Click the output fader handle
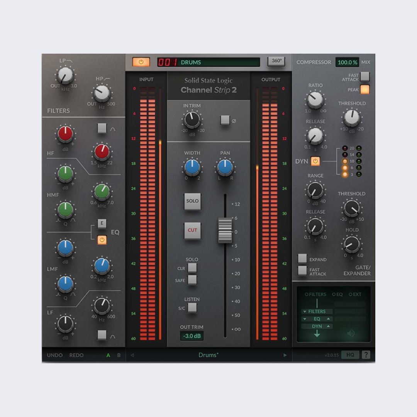Image resolution: width=417 pixels, height=417 pixels. tap(225, 230)
